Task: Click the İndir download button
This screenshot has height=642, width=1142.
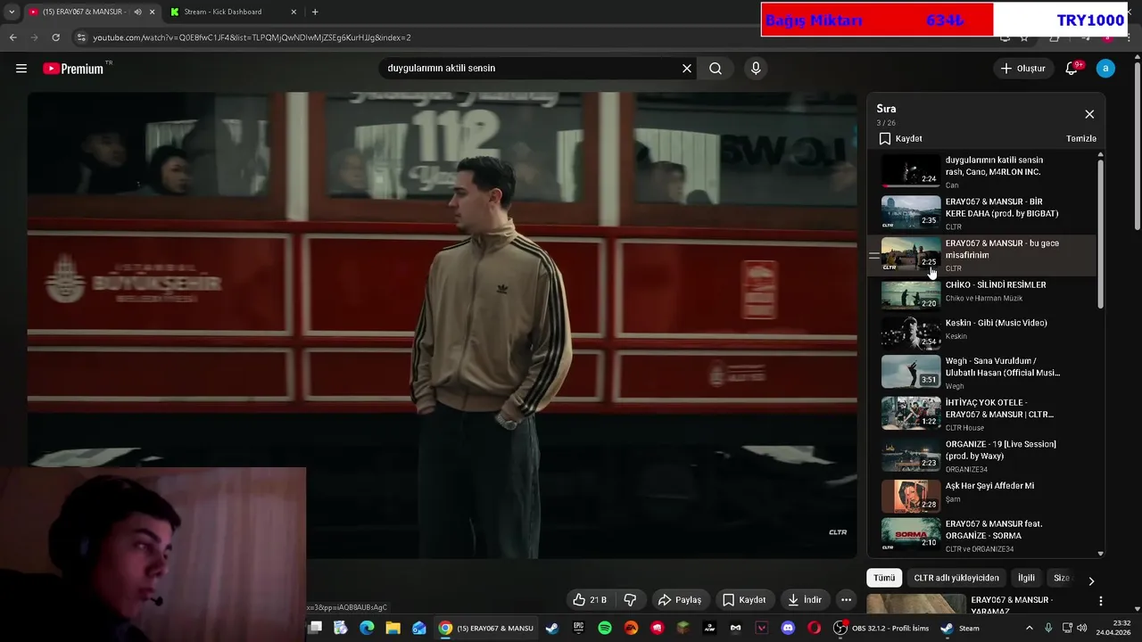Action: (804, 600)
